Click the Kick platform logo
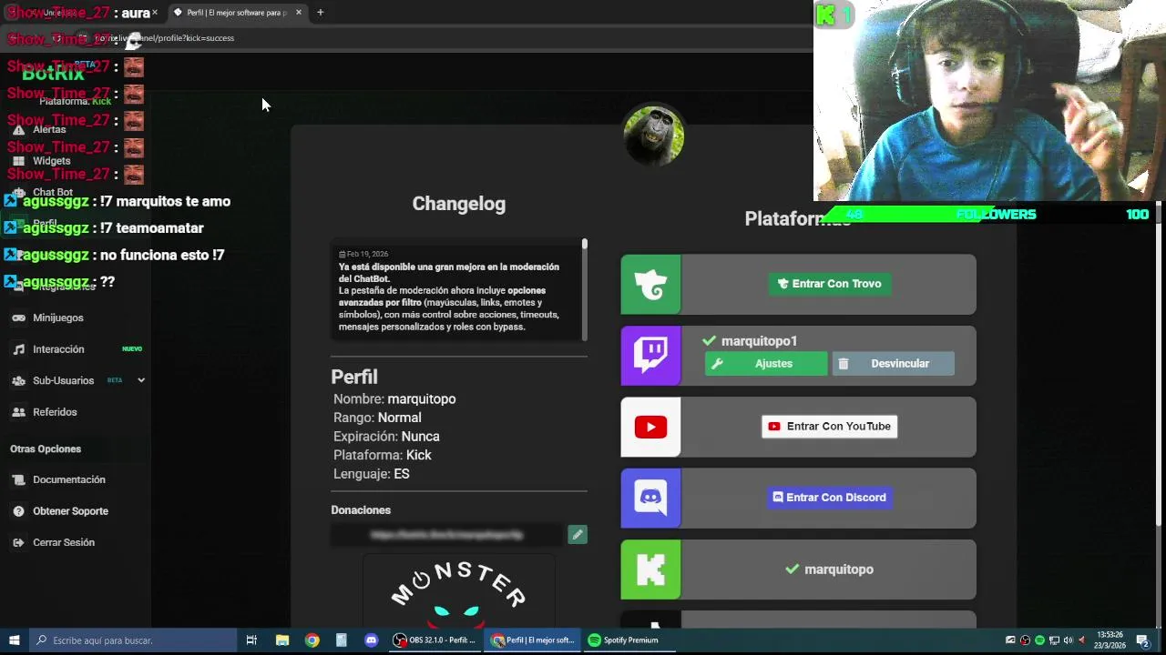This screenshot has height=655, width=1166. click(650, 569)
